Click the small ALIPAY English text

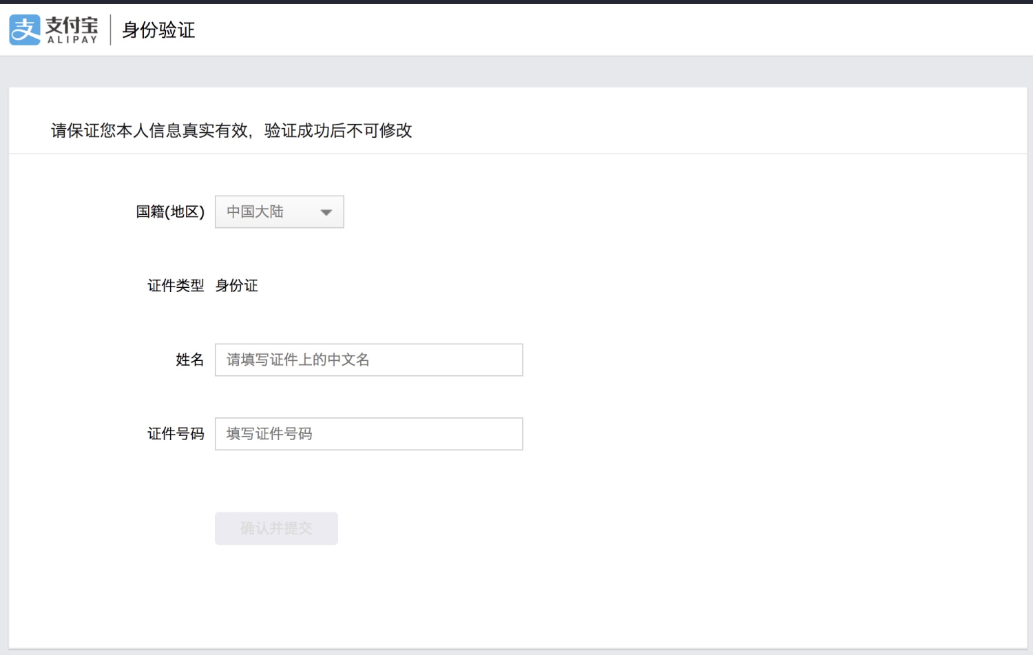[x=72, y=40]
